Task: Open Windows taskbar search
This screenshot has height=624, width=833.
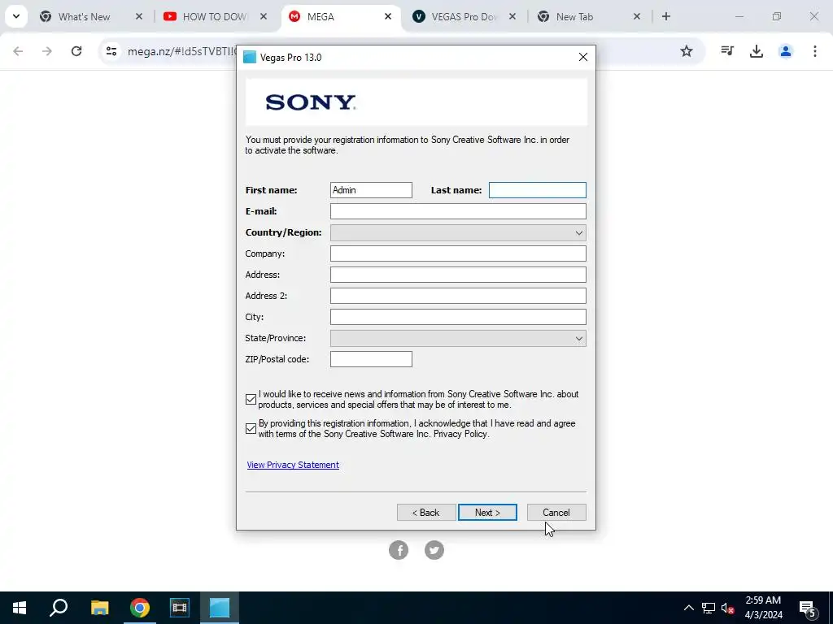Action: pos(59,608)
